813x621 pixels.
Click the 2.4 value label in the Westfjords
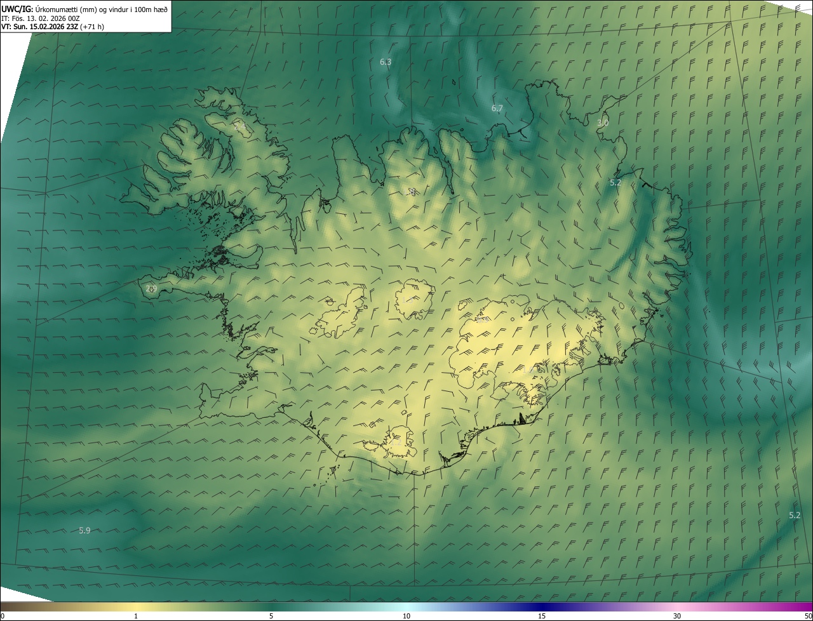click(x=239, y=127)
